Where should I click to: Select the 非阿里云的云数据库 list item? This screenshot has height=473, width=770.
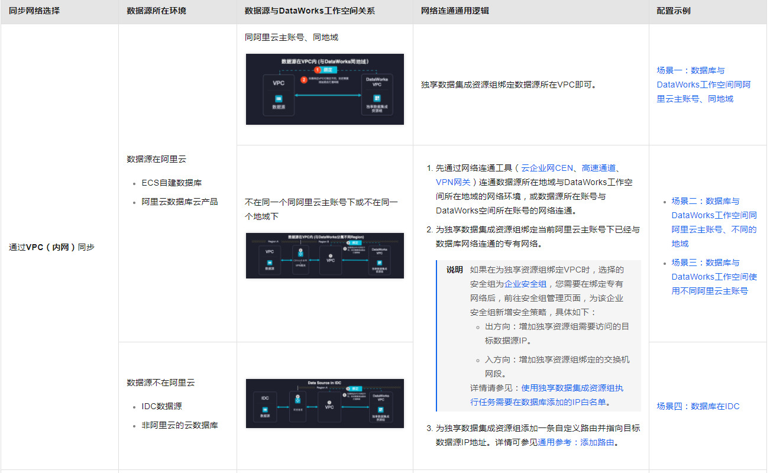180,425
